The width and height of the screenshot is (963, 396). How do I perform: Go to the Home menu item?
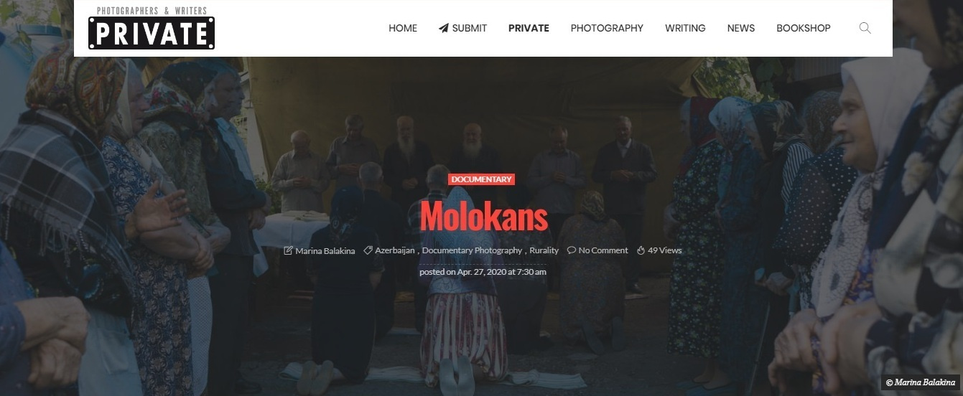pos(403,28)
